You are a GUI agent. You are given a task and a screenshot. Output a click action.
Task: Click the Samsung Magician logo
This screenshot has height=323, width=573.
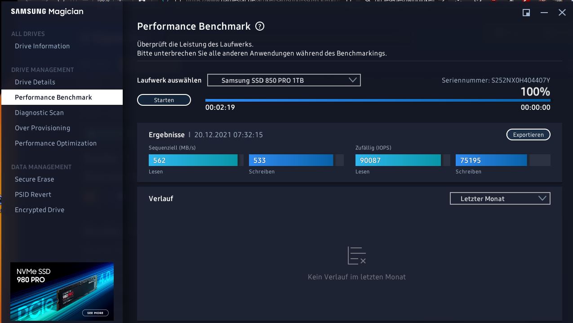(47, 12)
